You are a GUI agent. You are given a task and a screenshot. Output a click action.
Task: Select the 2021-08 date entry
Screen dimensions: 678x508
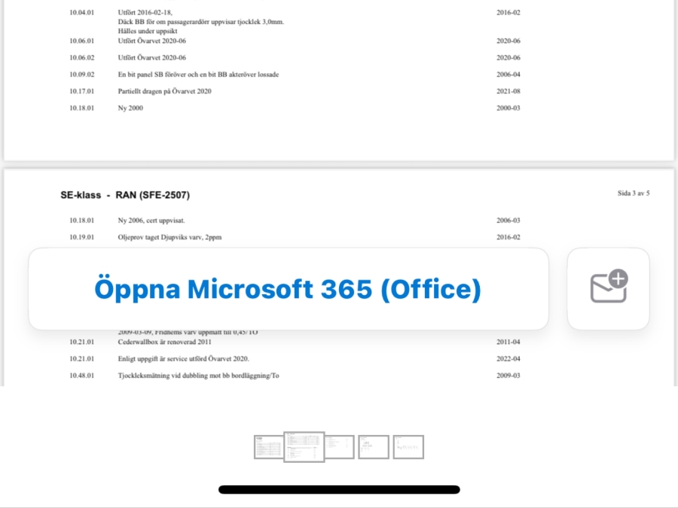(508, 91)
